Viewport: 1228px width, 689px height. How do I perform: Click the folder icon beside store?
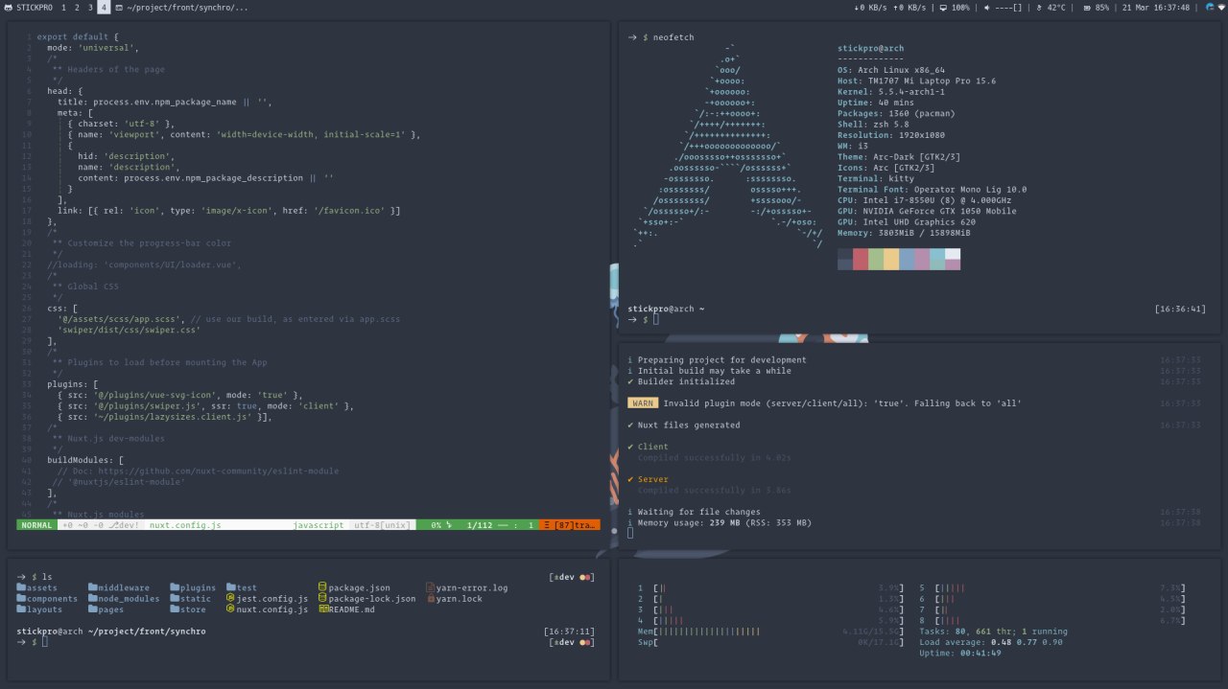coord(176,609)
